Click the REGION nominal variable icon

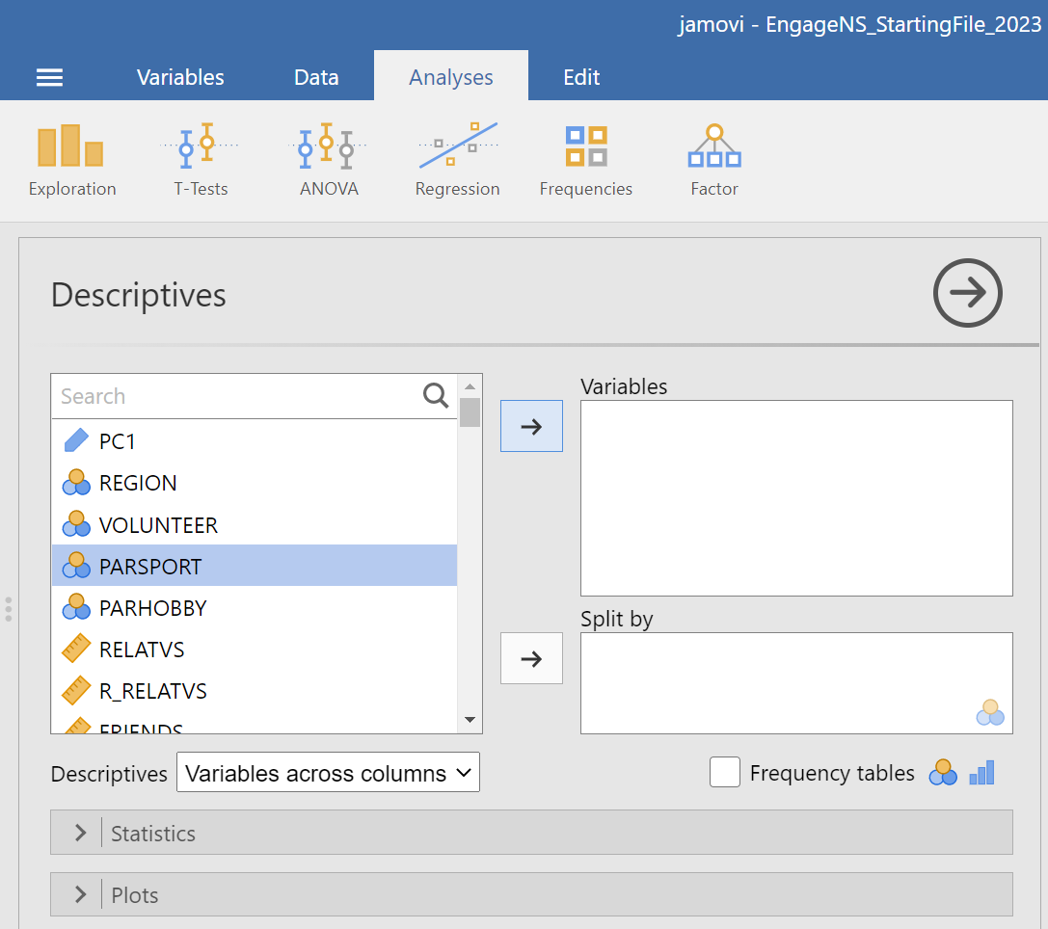76,482
